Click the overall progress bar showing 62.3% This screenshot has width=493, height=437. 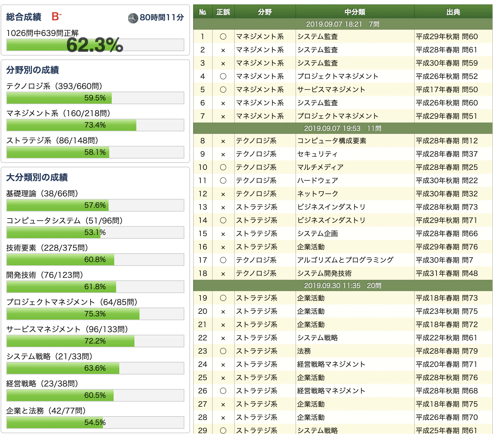click(x=95, y=45)
